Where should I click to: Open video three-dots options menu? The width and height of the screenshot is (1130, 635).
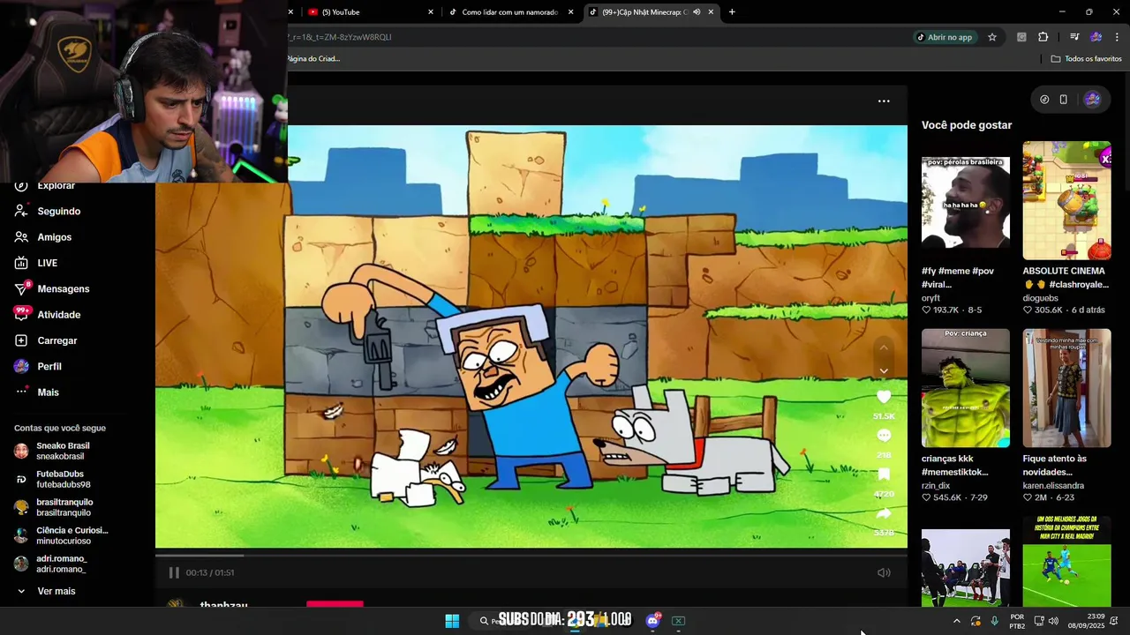click(884, 101)
